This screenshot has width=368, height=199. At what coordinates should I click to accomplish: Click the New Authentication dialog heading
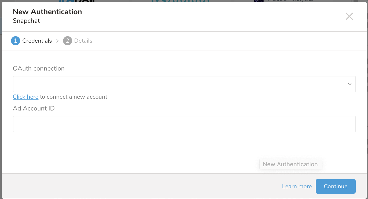(x=47, y=12)
